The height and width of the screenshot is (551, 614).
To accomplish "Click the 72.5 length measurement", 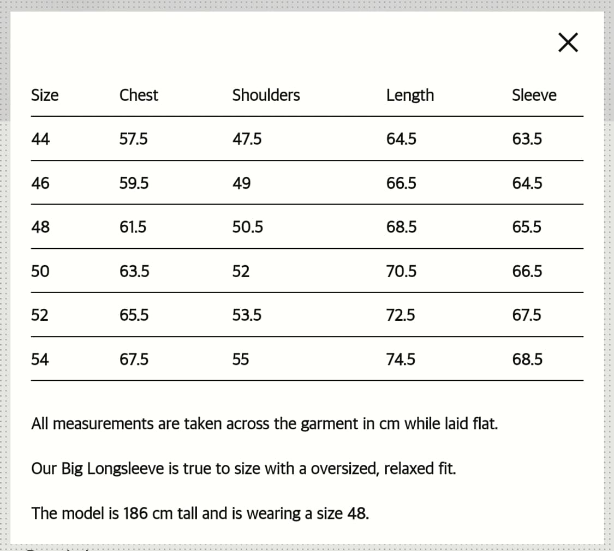I will (401, 315).
